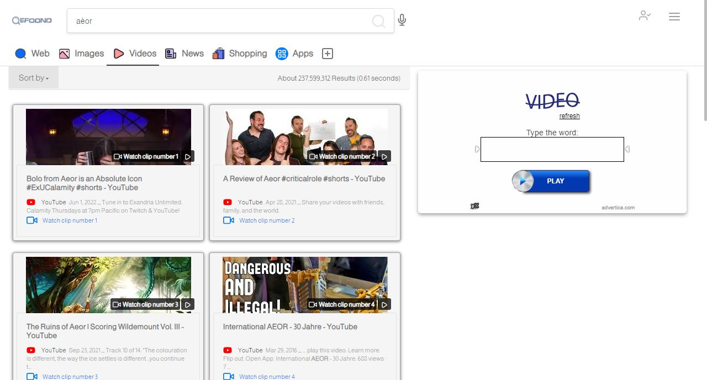Go to the Apps tab
The width and height of the screenshot is (707, 380).
point(294,54)
